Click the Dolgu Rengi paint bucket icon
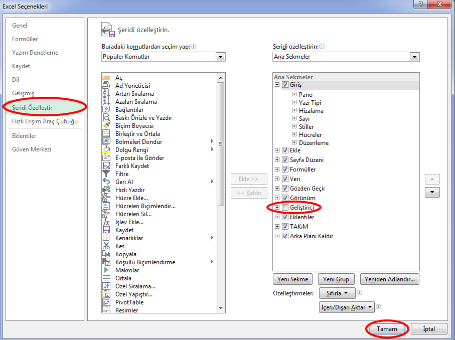The width and height of the screenshot is (455, 340). tap(106, 150)
